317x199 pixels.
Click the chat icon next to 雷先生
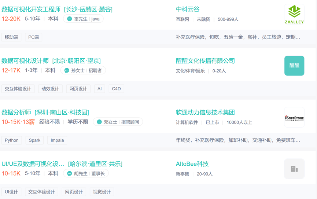(69, 19)
